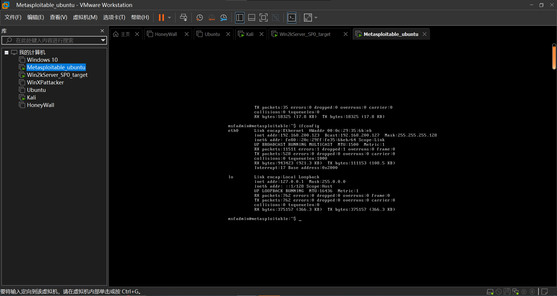Select HoneyWall in the library tree
Image resolution: width=557 pixels, height=296 pixels.
click(x=41, y=105)
